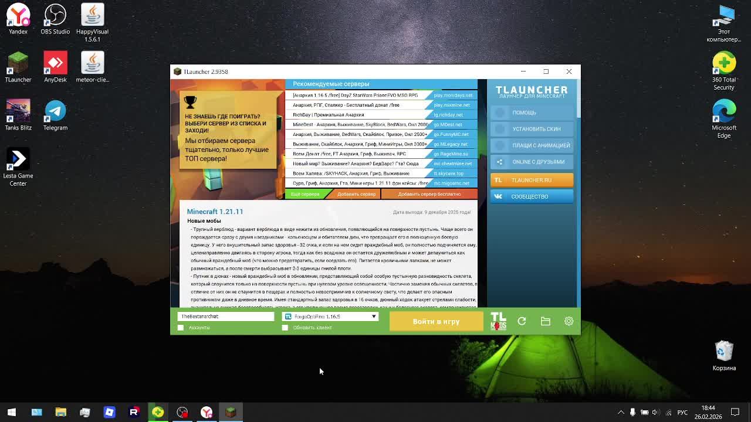
Task: Open TLauncher settings gear icon
Action: (569, 321)
